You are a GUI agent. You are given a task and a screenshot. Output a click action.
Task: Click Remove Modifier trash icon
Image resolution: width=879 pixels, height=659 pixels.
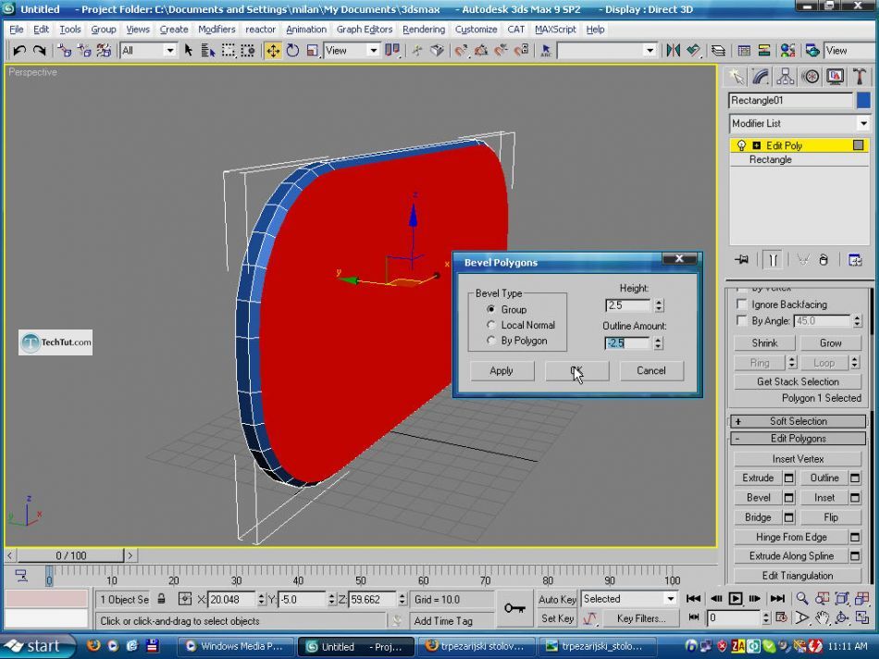[x=823, y=260]
